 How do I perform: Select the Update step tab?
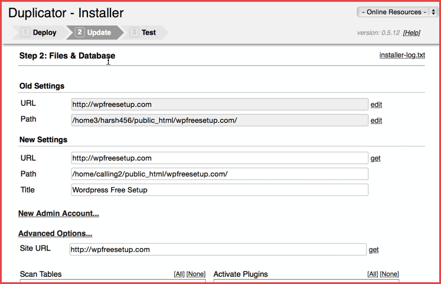pos(94,32)
